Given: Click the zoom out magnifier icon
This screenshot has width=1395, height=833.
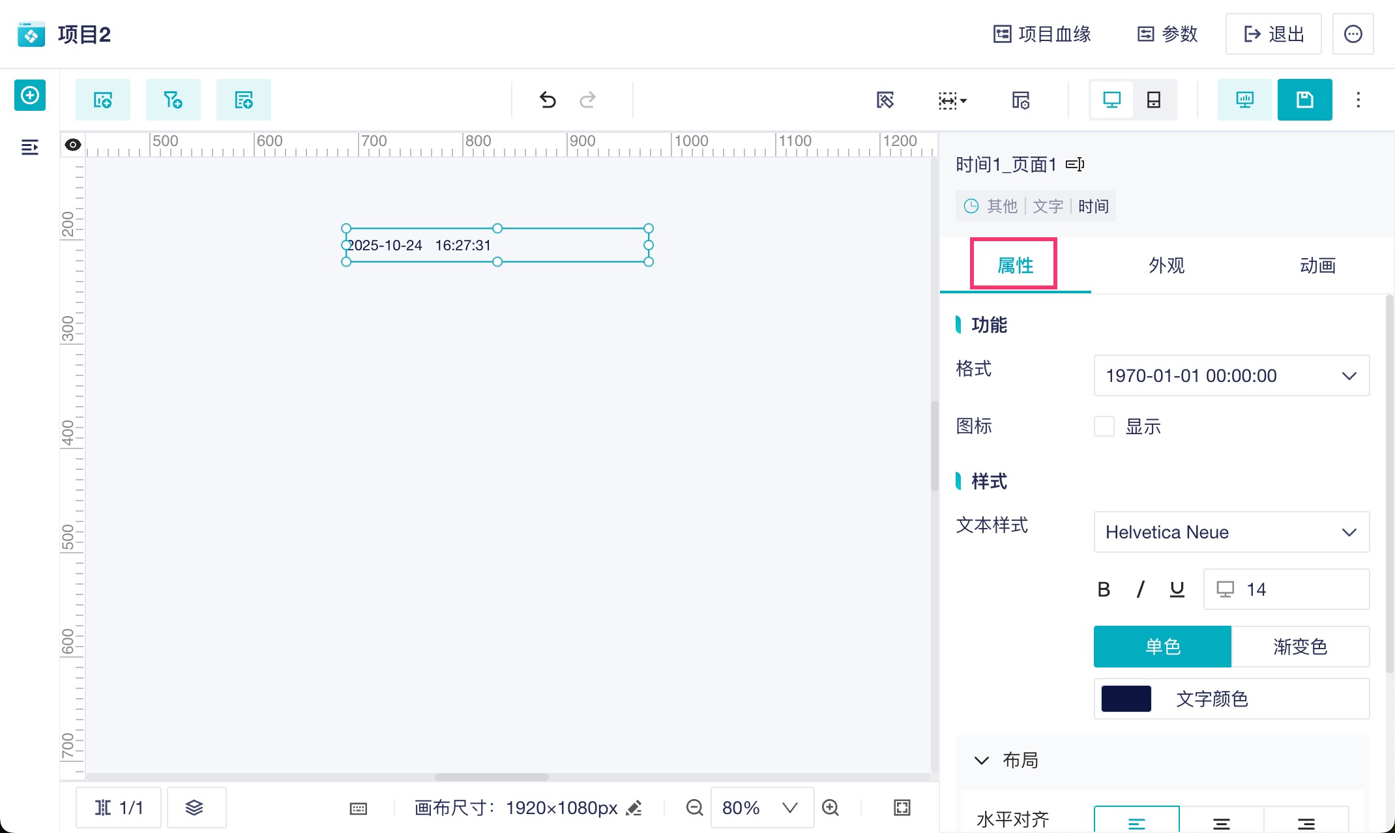Looking at the screenshot, I should pos(694,808).
